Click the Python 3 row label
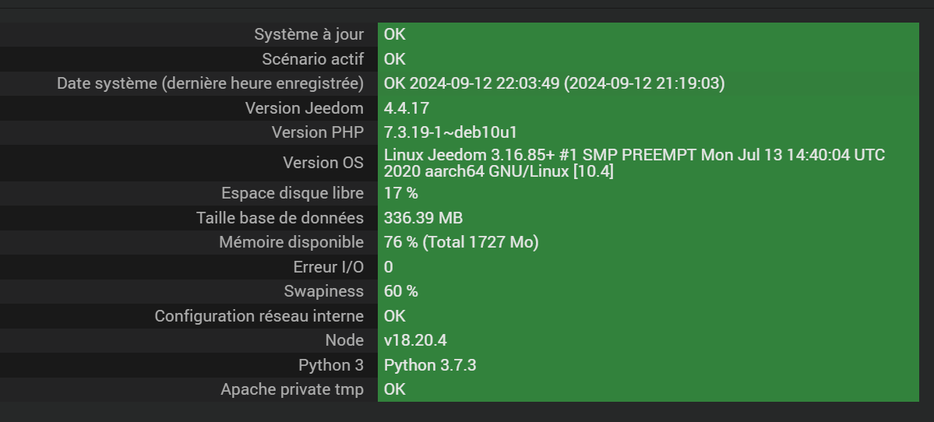 [x=330, y=365]
